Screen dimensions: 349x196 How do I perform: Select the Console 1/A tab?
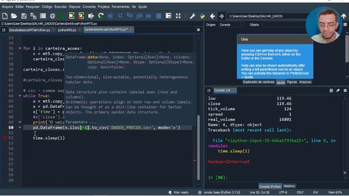pyautogui.click(x=225, y=90)
